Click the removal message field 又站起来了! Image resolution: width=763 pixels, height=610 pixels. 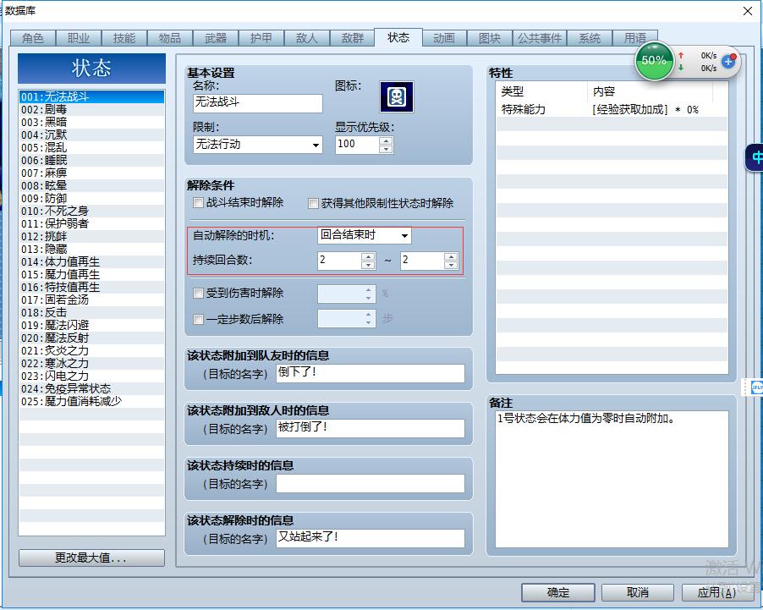point(371,538)
